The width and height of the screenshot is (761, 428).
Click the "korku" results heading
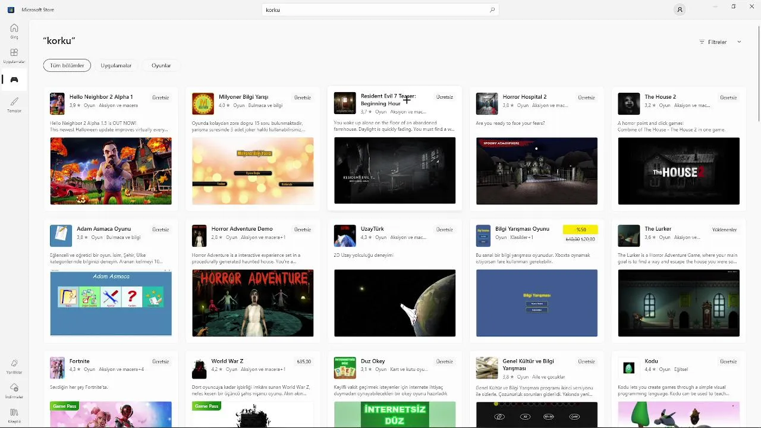tap(59, 41)
